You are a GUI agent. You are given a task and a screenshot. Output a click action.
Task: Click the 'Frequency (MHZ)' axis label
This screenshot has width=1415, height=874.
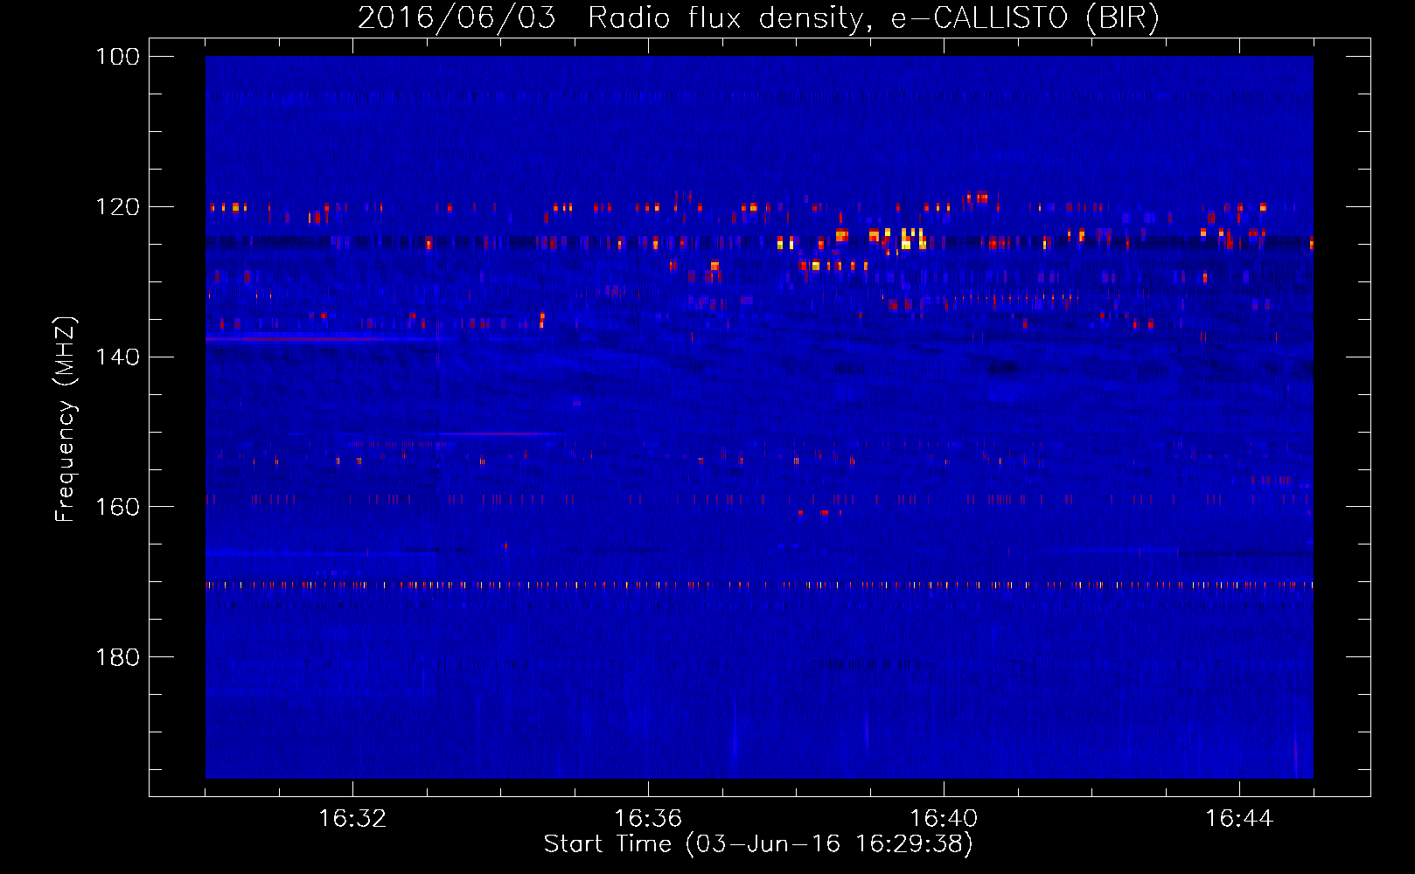tap(66, 419)
